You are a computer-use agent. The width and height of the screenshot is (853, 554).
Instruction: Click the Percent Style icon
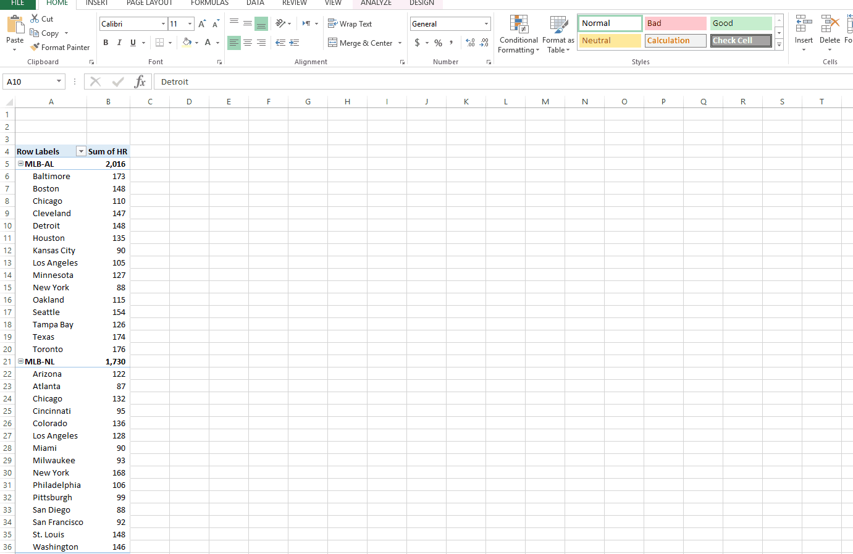(438, 43)
